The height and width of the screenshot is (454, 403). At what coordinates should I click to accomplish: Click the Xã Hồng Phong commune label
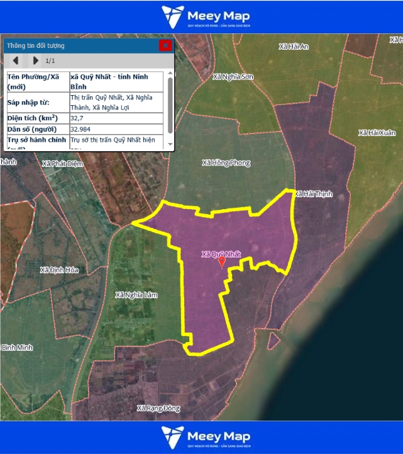coord(226,163)
